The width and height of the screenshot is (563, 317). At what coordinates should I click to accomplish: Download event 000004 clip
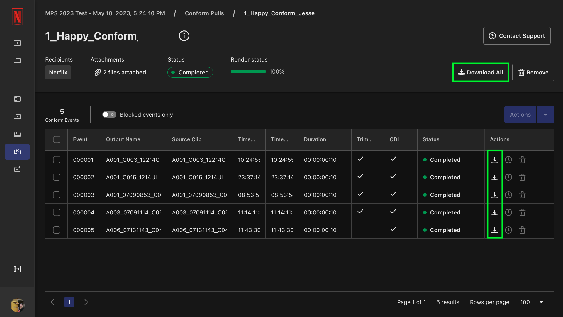pyautogui.click(x=495, y=212)
